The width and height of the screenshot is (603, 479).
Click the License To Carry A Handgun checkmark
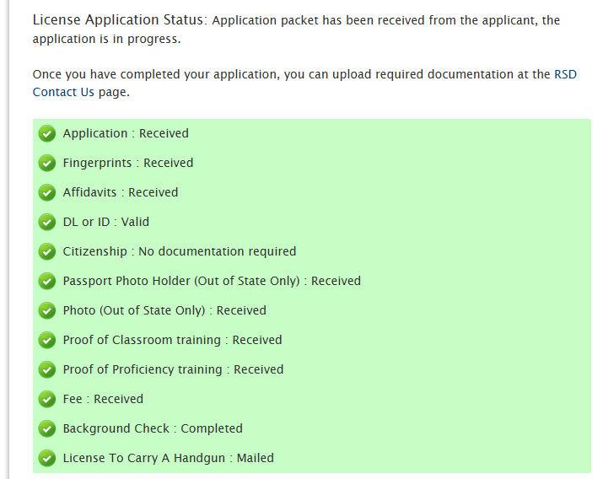pyautogui.click(x=47, y=458)
